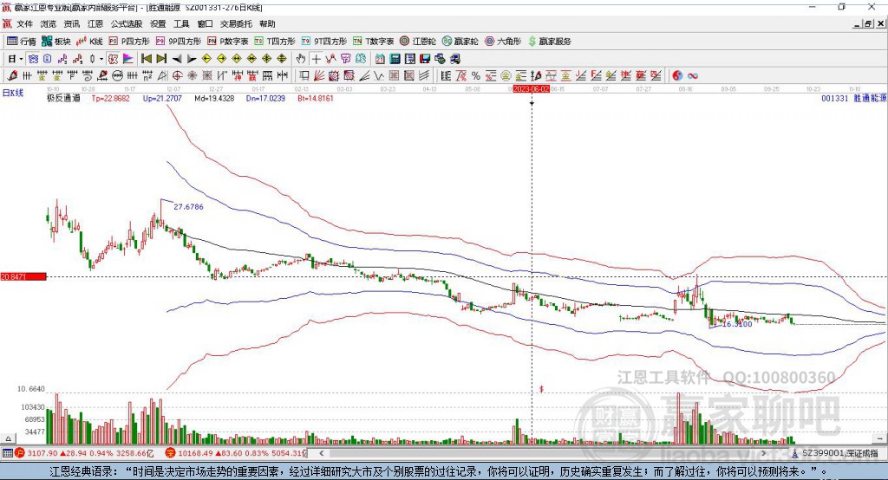This screenshot has height=480, width=888.
Task: Expand the candlestick style dropdown arrow
Action: coord(101,59)
